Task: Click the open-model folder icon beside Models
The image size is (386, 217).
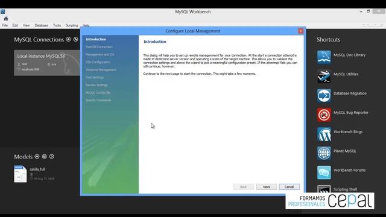Action: [x=44, y=157]
